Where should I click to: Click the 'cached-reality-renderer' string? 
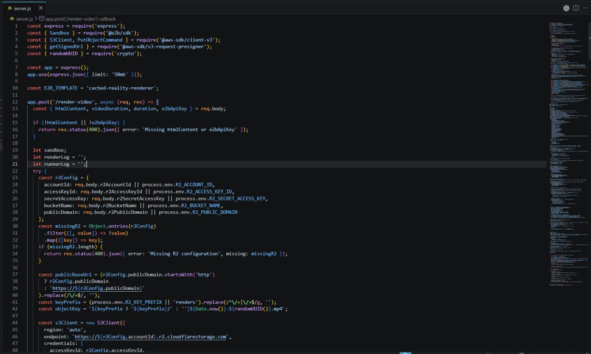coord(121,88)
